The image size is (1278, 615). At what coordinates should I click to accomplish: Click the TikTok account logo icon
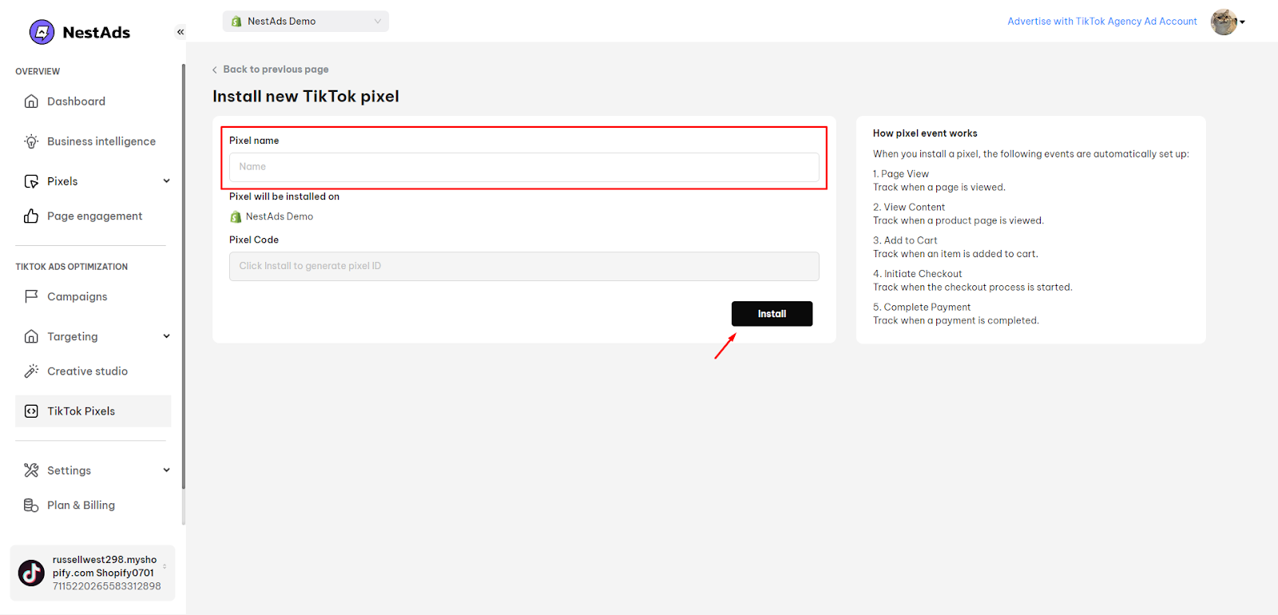coord(31,573)
